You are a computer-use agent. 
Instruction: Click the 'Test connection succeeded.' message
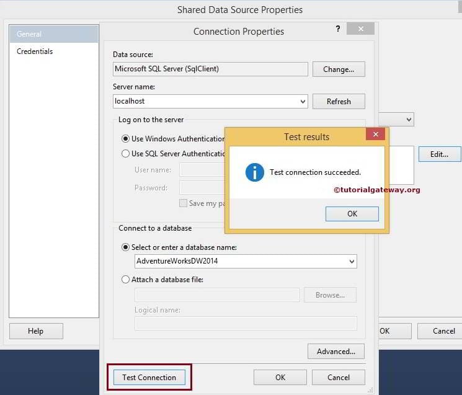pyautogui.click(x=315, y=172)
